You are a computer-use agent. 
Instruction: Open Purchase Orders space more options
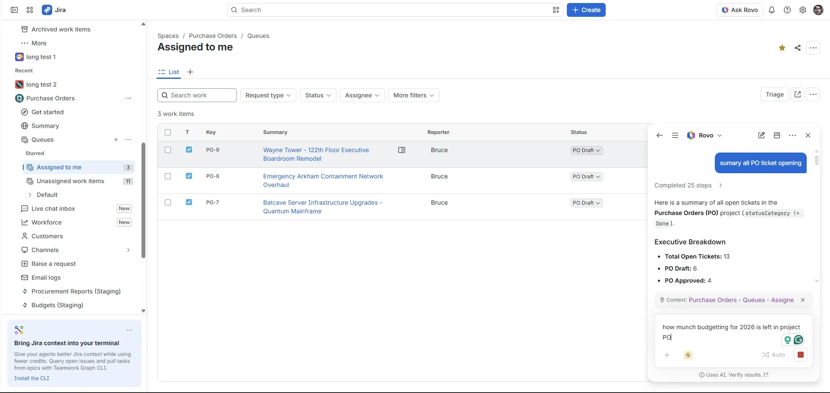pos(128,98)
